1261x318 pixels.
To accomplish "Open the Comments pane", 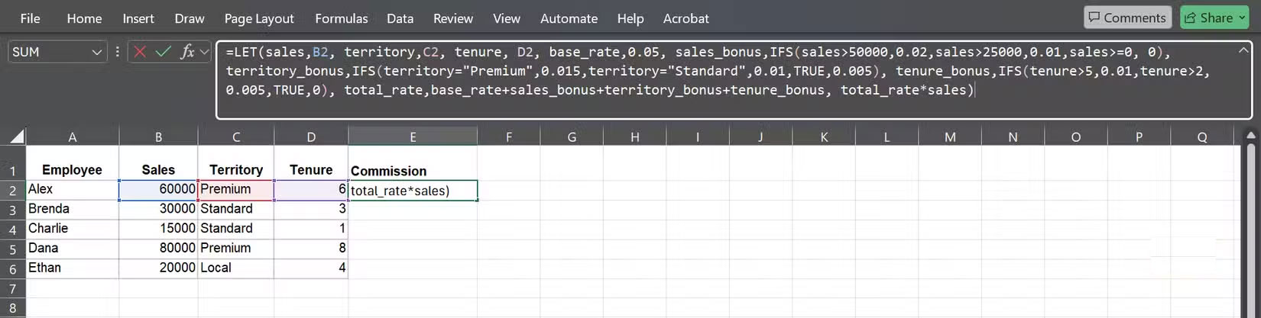I will [x=1126, y=18].
